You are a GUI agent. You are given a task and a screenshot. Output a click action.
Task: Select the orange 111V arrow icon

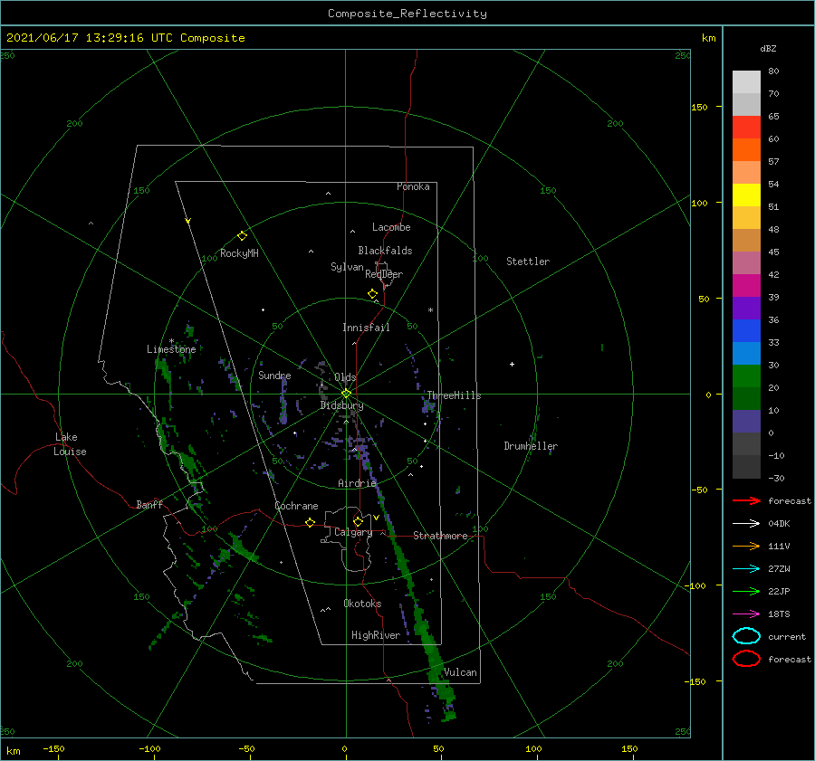click(x=746, y=546)
